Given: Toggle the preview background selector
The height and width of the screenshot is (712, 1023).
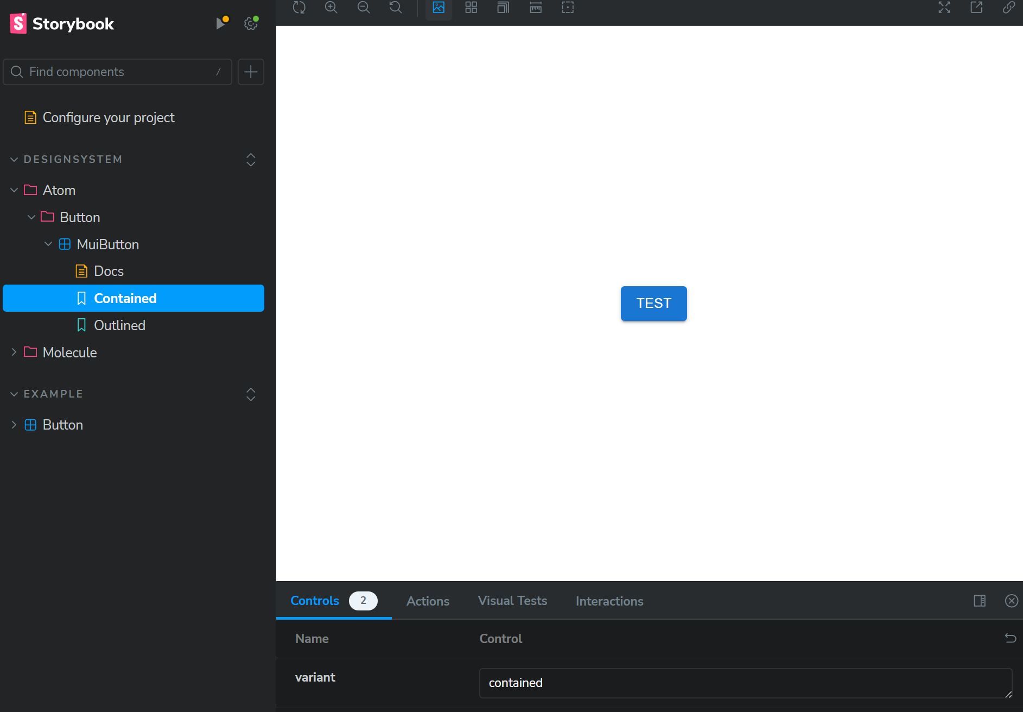Looking at the screenshot, I should 439,8.
